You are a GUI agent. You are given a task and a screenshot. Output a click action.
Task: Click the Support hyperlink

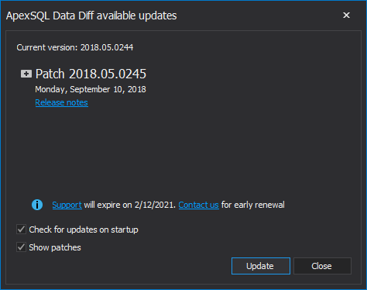tap(67, 205)
